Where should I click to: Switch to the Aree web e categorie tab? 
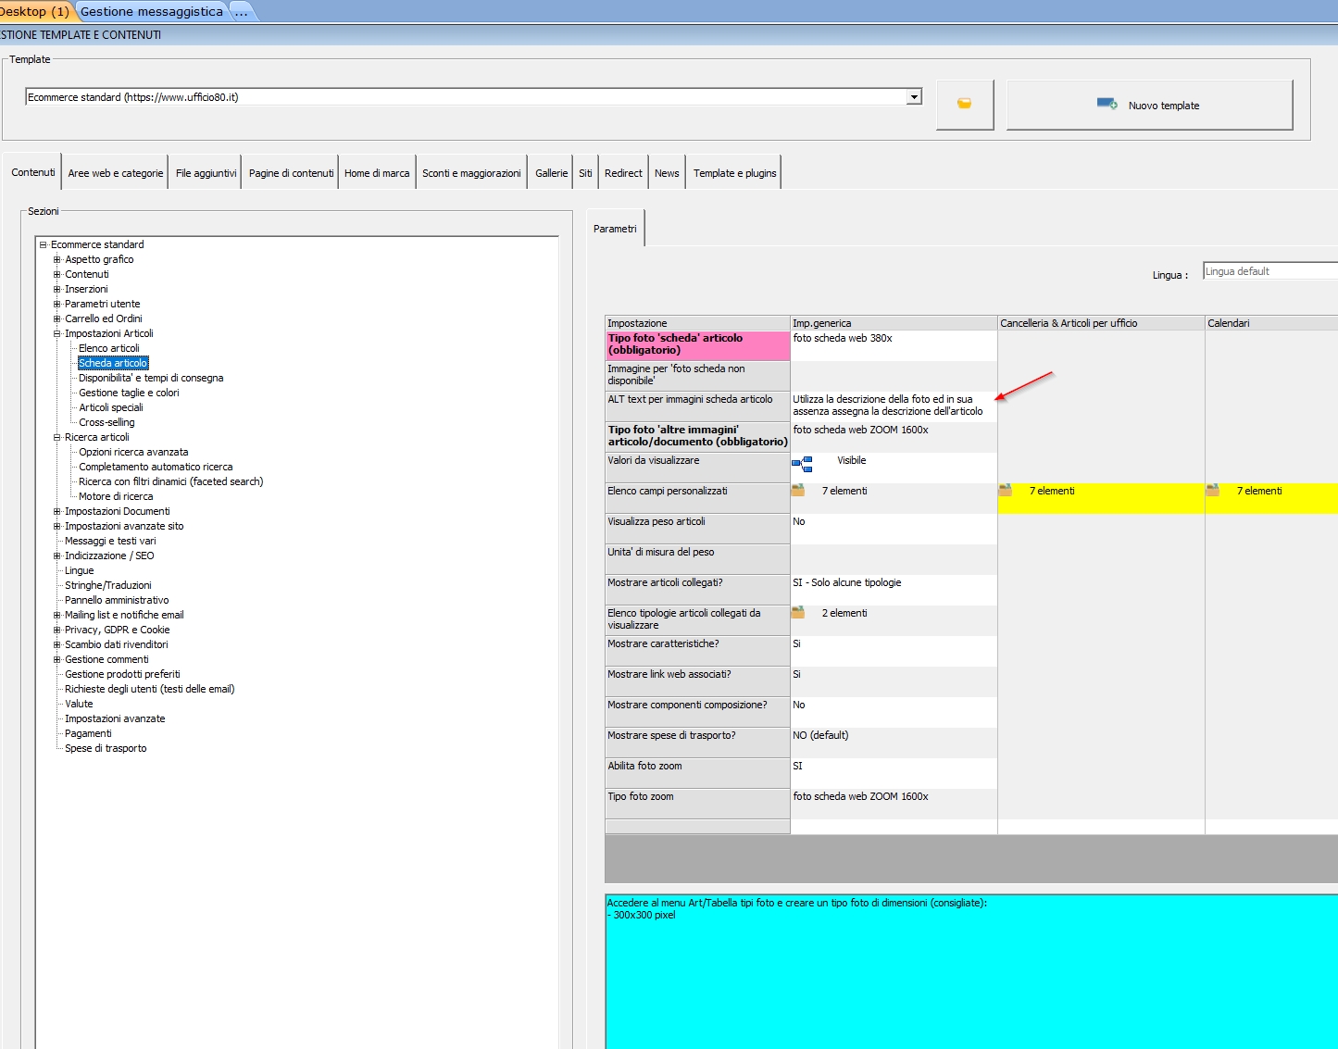[x=115, y=173]
